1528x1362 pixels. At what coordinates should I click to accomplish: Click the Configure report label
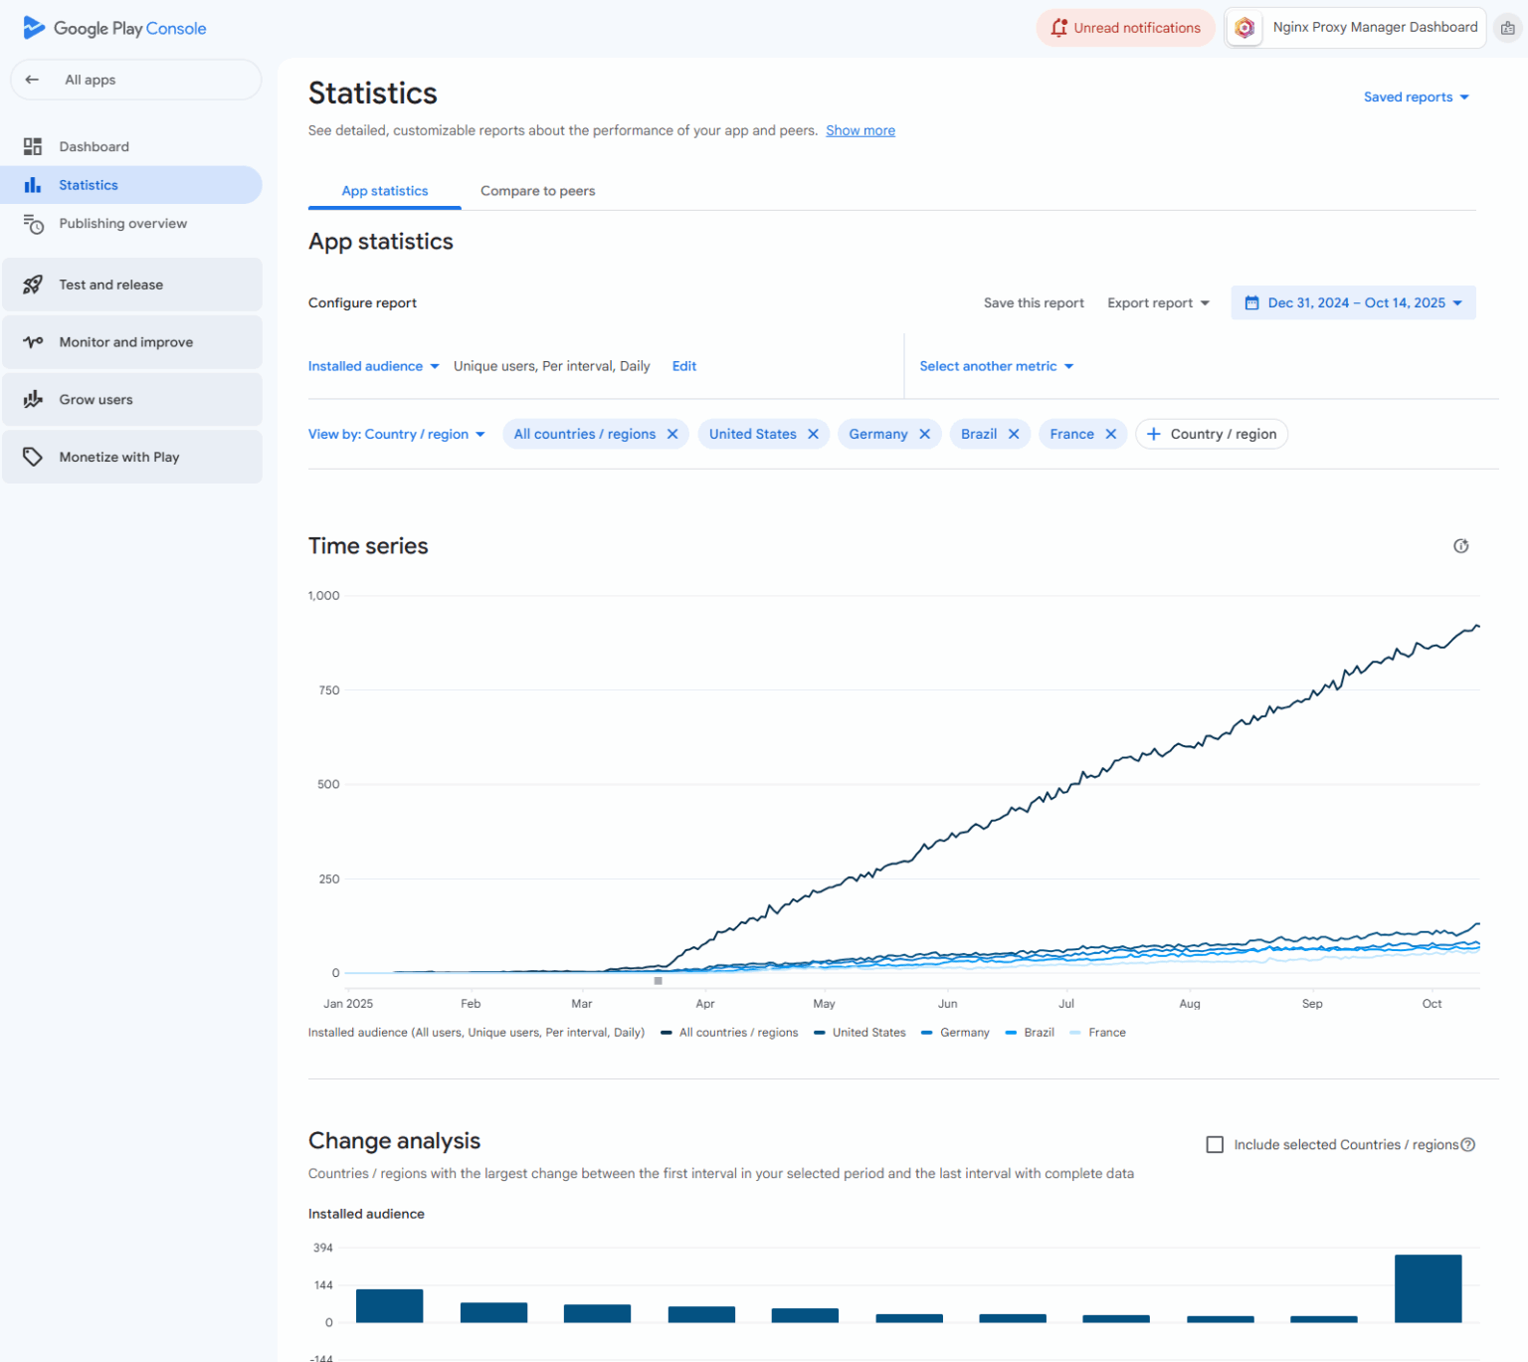362,302
